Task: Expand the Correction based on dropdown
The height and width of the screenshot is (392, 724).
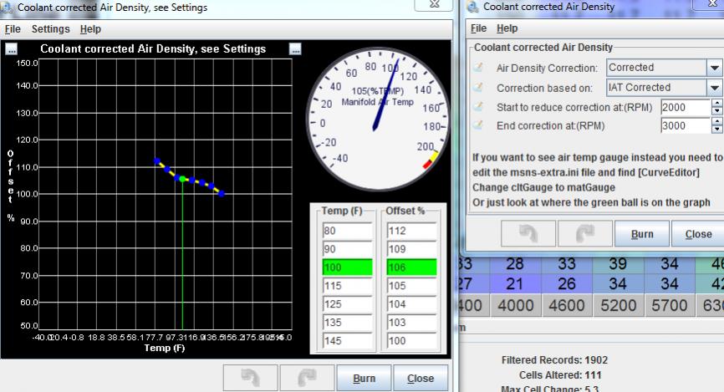Action: (x=715, y=87)
